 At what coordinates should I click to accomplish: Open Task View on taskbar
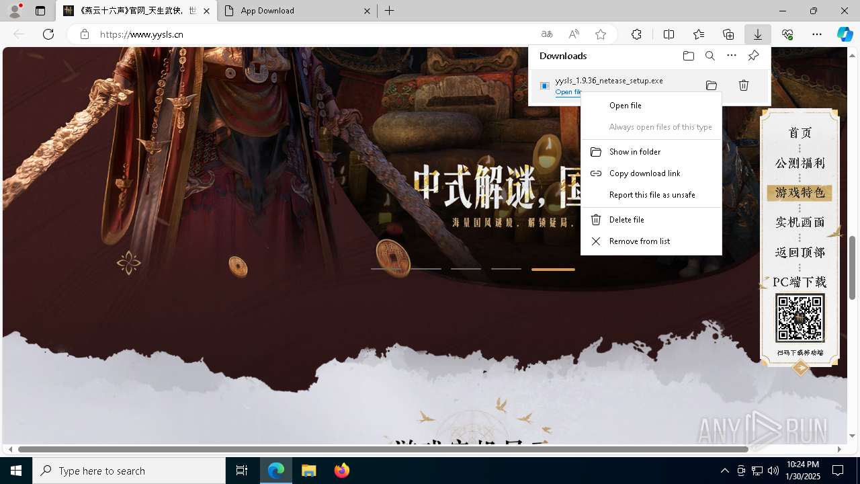(x=242, y=471)
